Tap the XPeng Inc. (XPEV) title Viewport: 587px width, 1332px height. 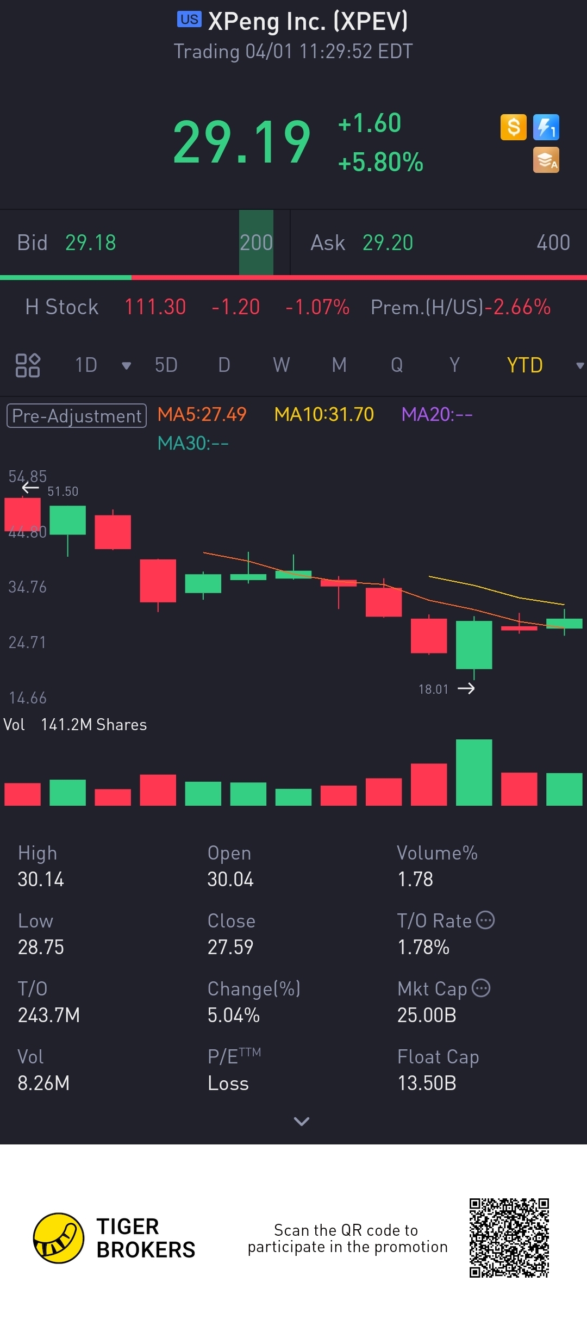coord(308,21)
